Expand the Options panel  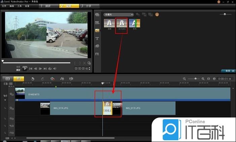tap(228, 71)
